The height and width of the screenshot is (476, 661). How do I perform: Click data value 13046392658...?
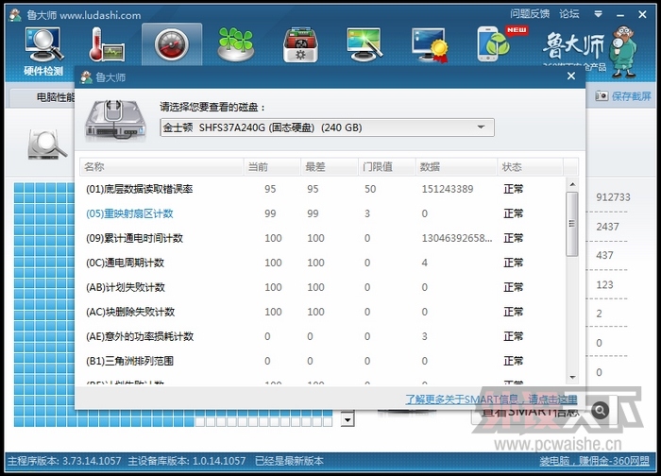[457, 238]
